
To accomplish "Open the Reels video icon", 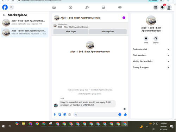I will [x=70, y=7].
